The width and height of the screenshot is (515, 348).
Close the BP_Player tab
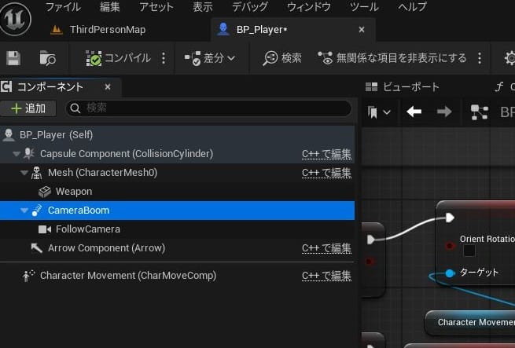362,30
